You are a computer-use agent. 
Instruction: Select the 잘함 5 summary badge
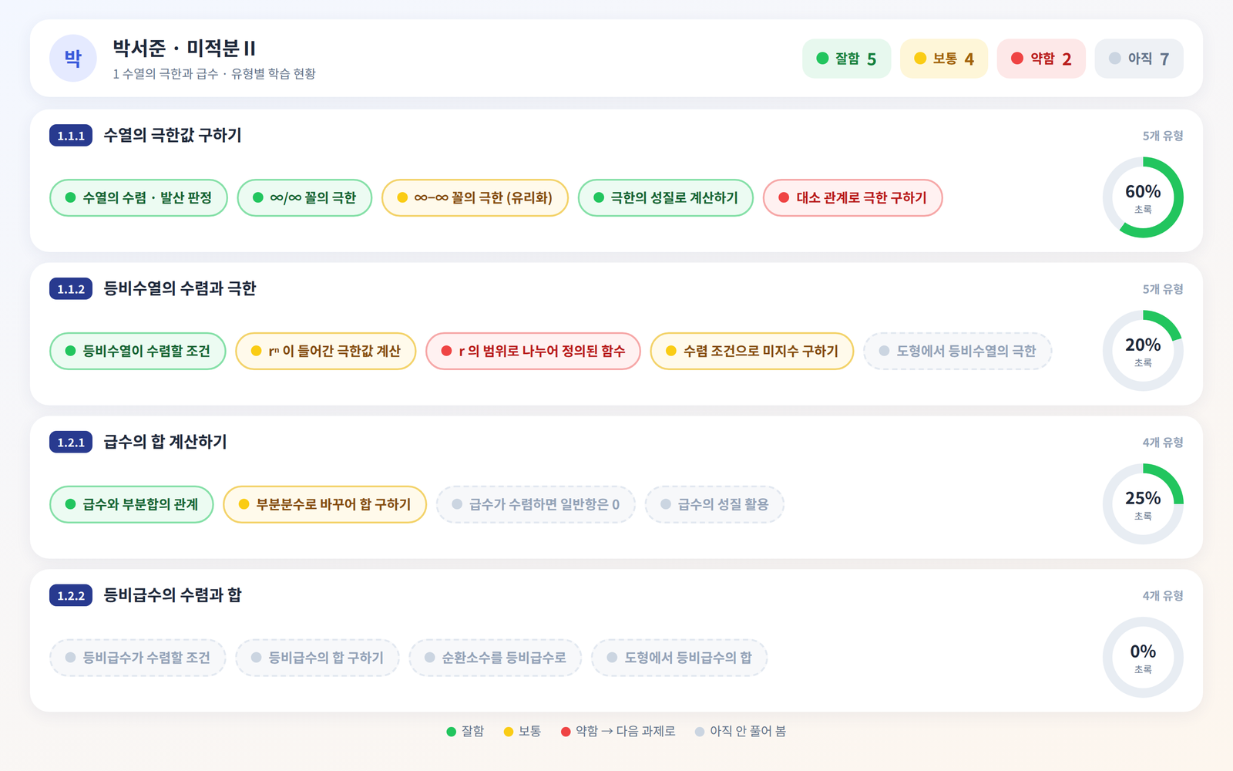847,59
